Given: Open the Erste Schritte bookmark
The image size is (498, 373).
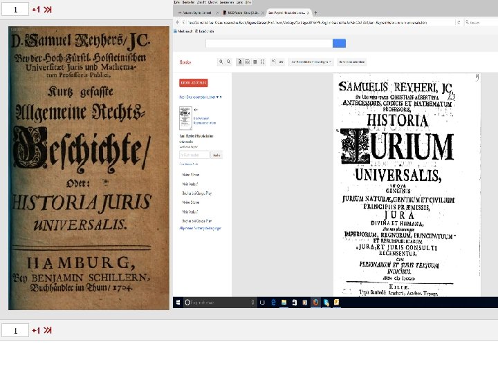Looking at the screenshot, I should (204, 31).
